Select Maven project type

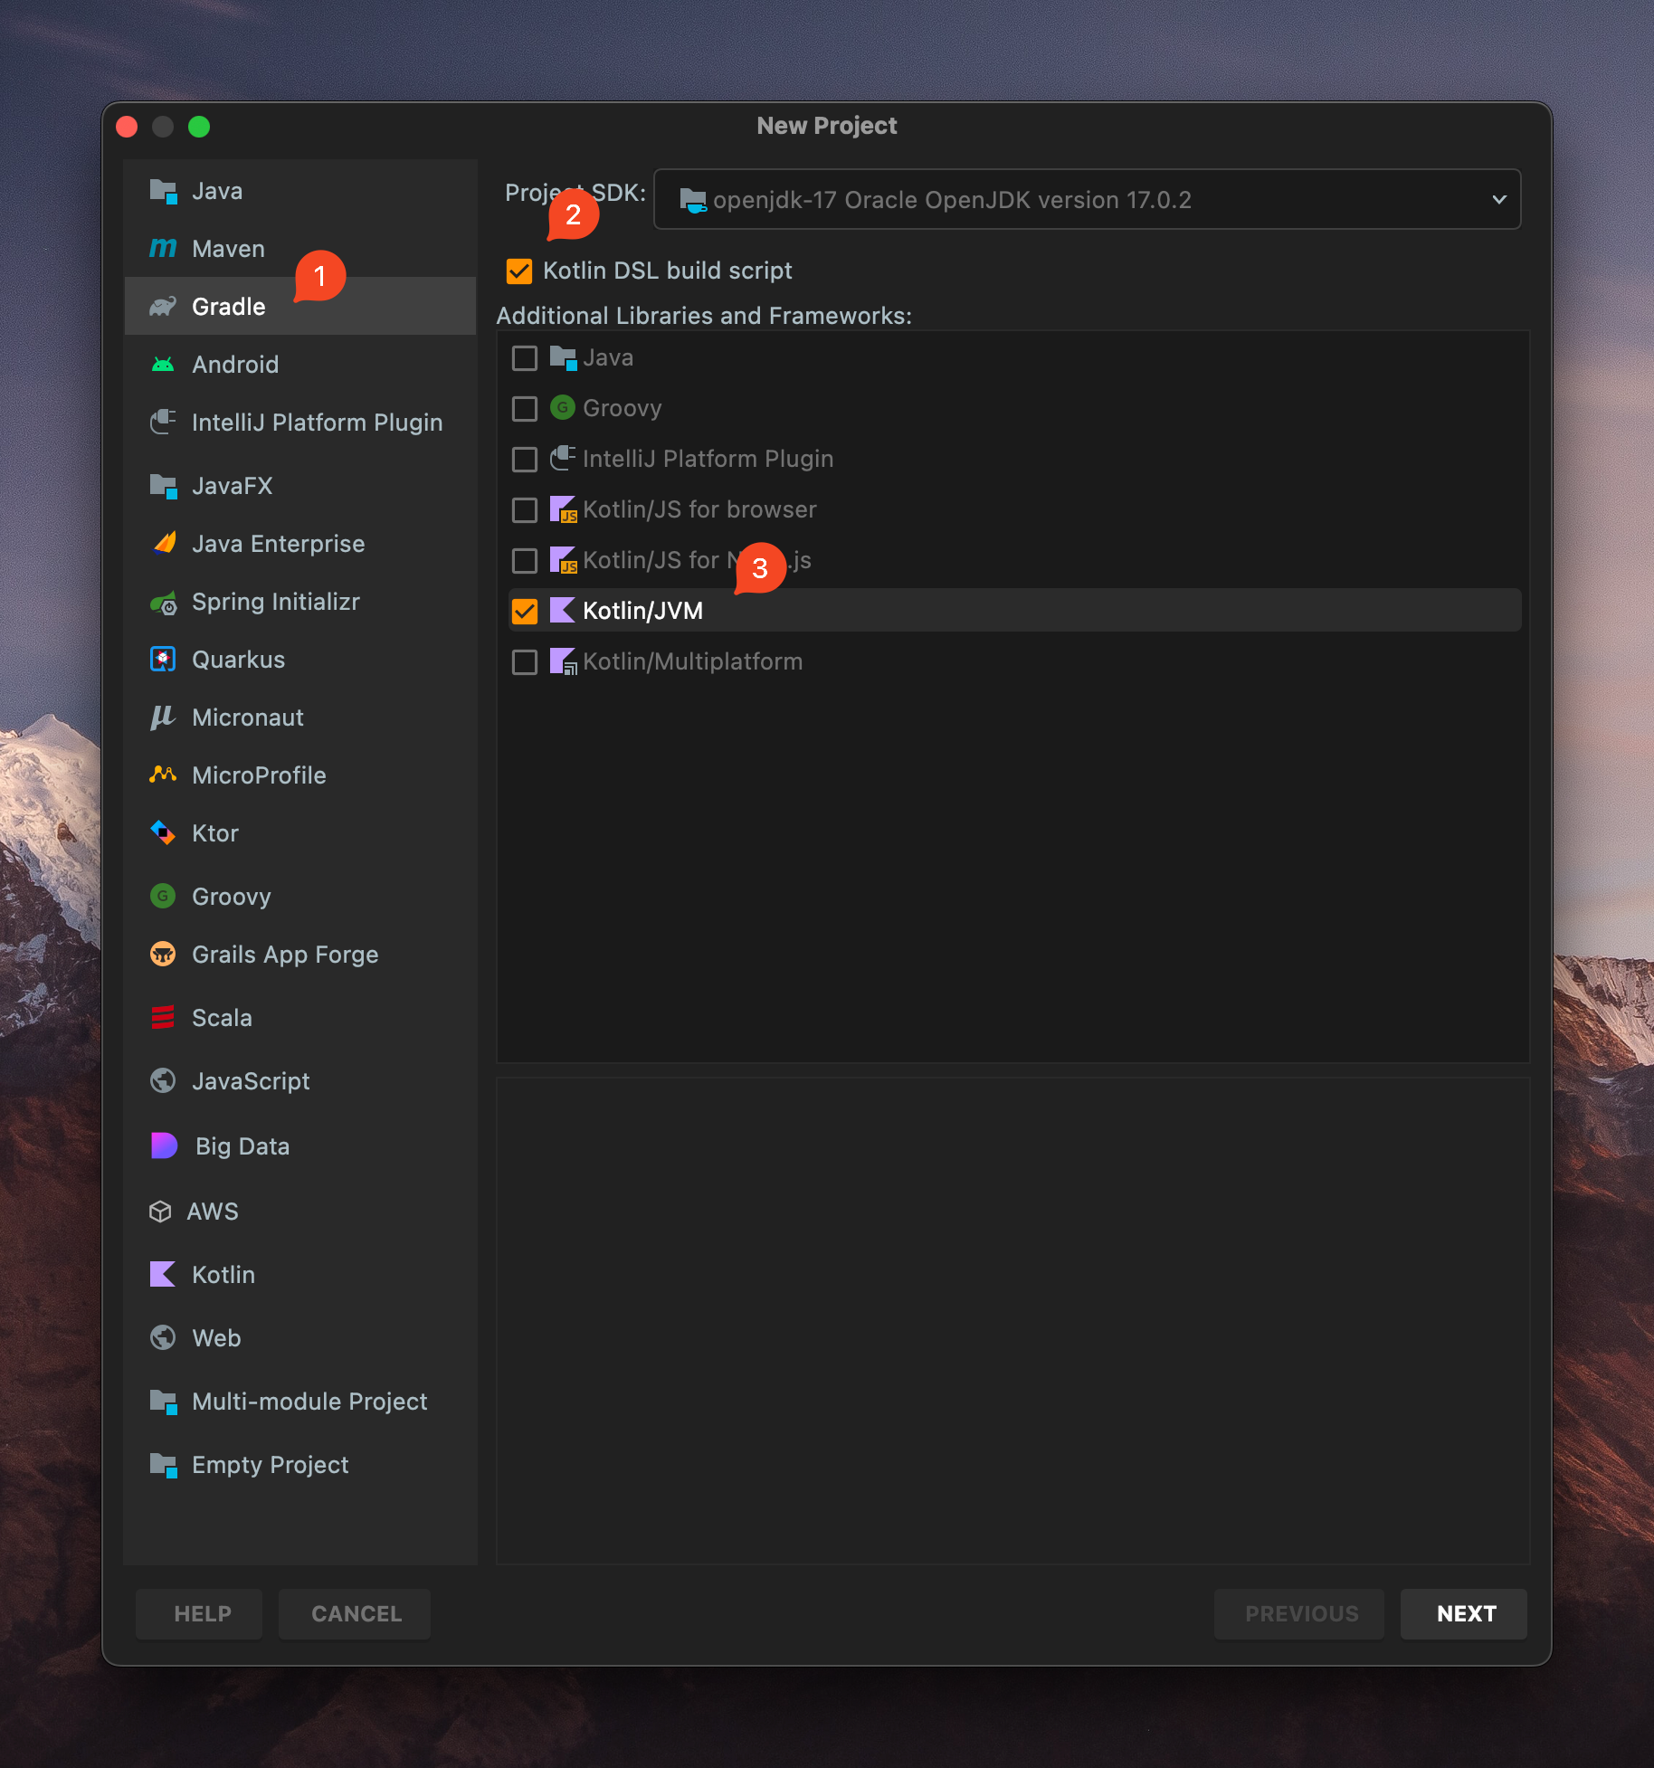[x=300, y=249]
